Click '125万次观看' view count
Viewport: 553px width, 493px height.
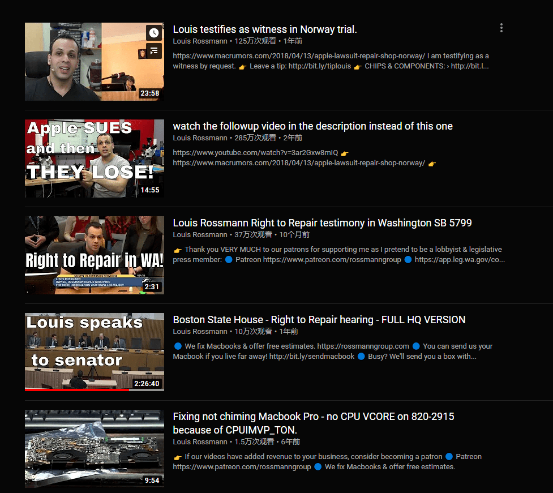pos(255,41)
